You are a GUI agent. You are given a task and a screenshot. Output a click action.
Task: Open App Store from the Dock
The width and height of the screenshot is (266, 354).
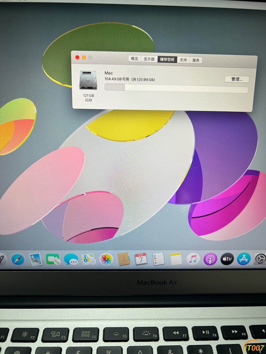click(x=243, y=259)
